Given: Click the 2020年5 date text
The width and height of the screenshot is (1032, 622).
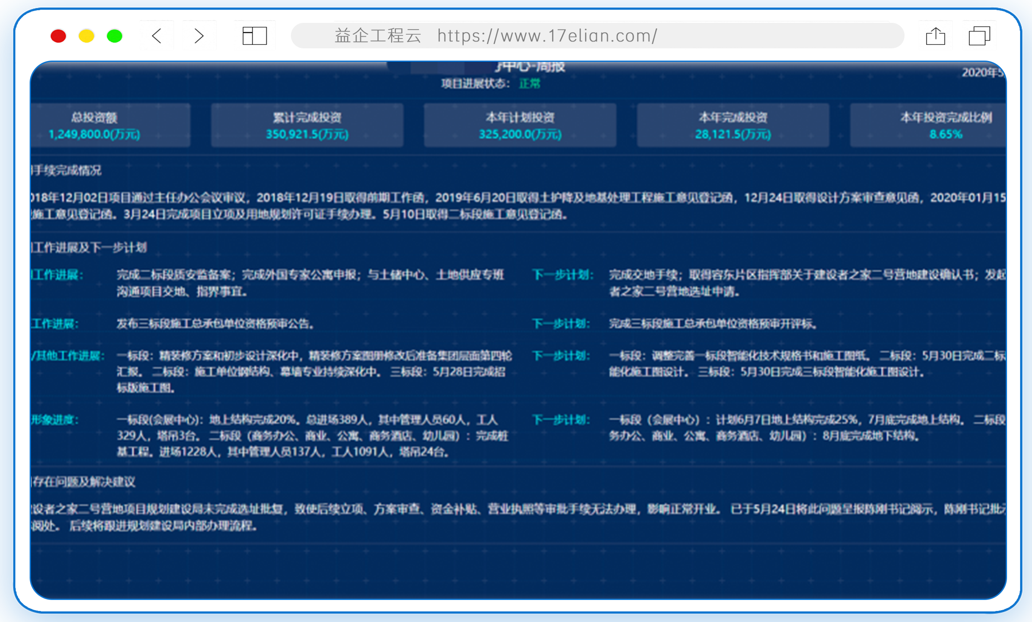Looking at the screenshot, I should 984,72.
